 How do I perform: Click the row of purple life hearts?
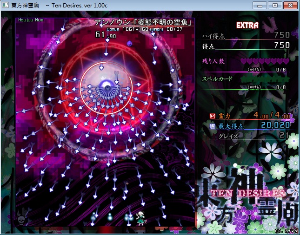click(x=265, y=61)
